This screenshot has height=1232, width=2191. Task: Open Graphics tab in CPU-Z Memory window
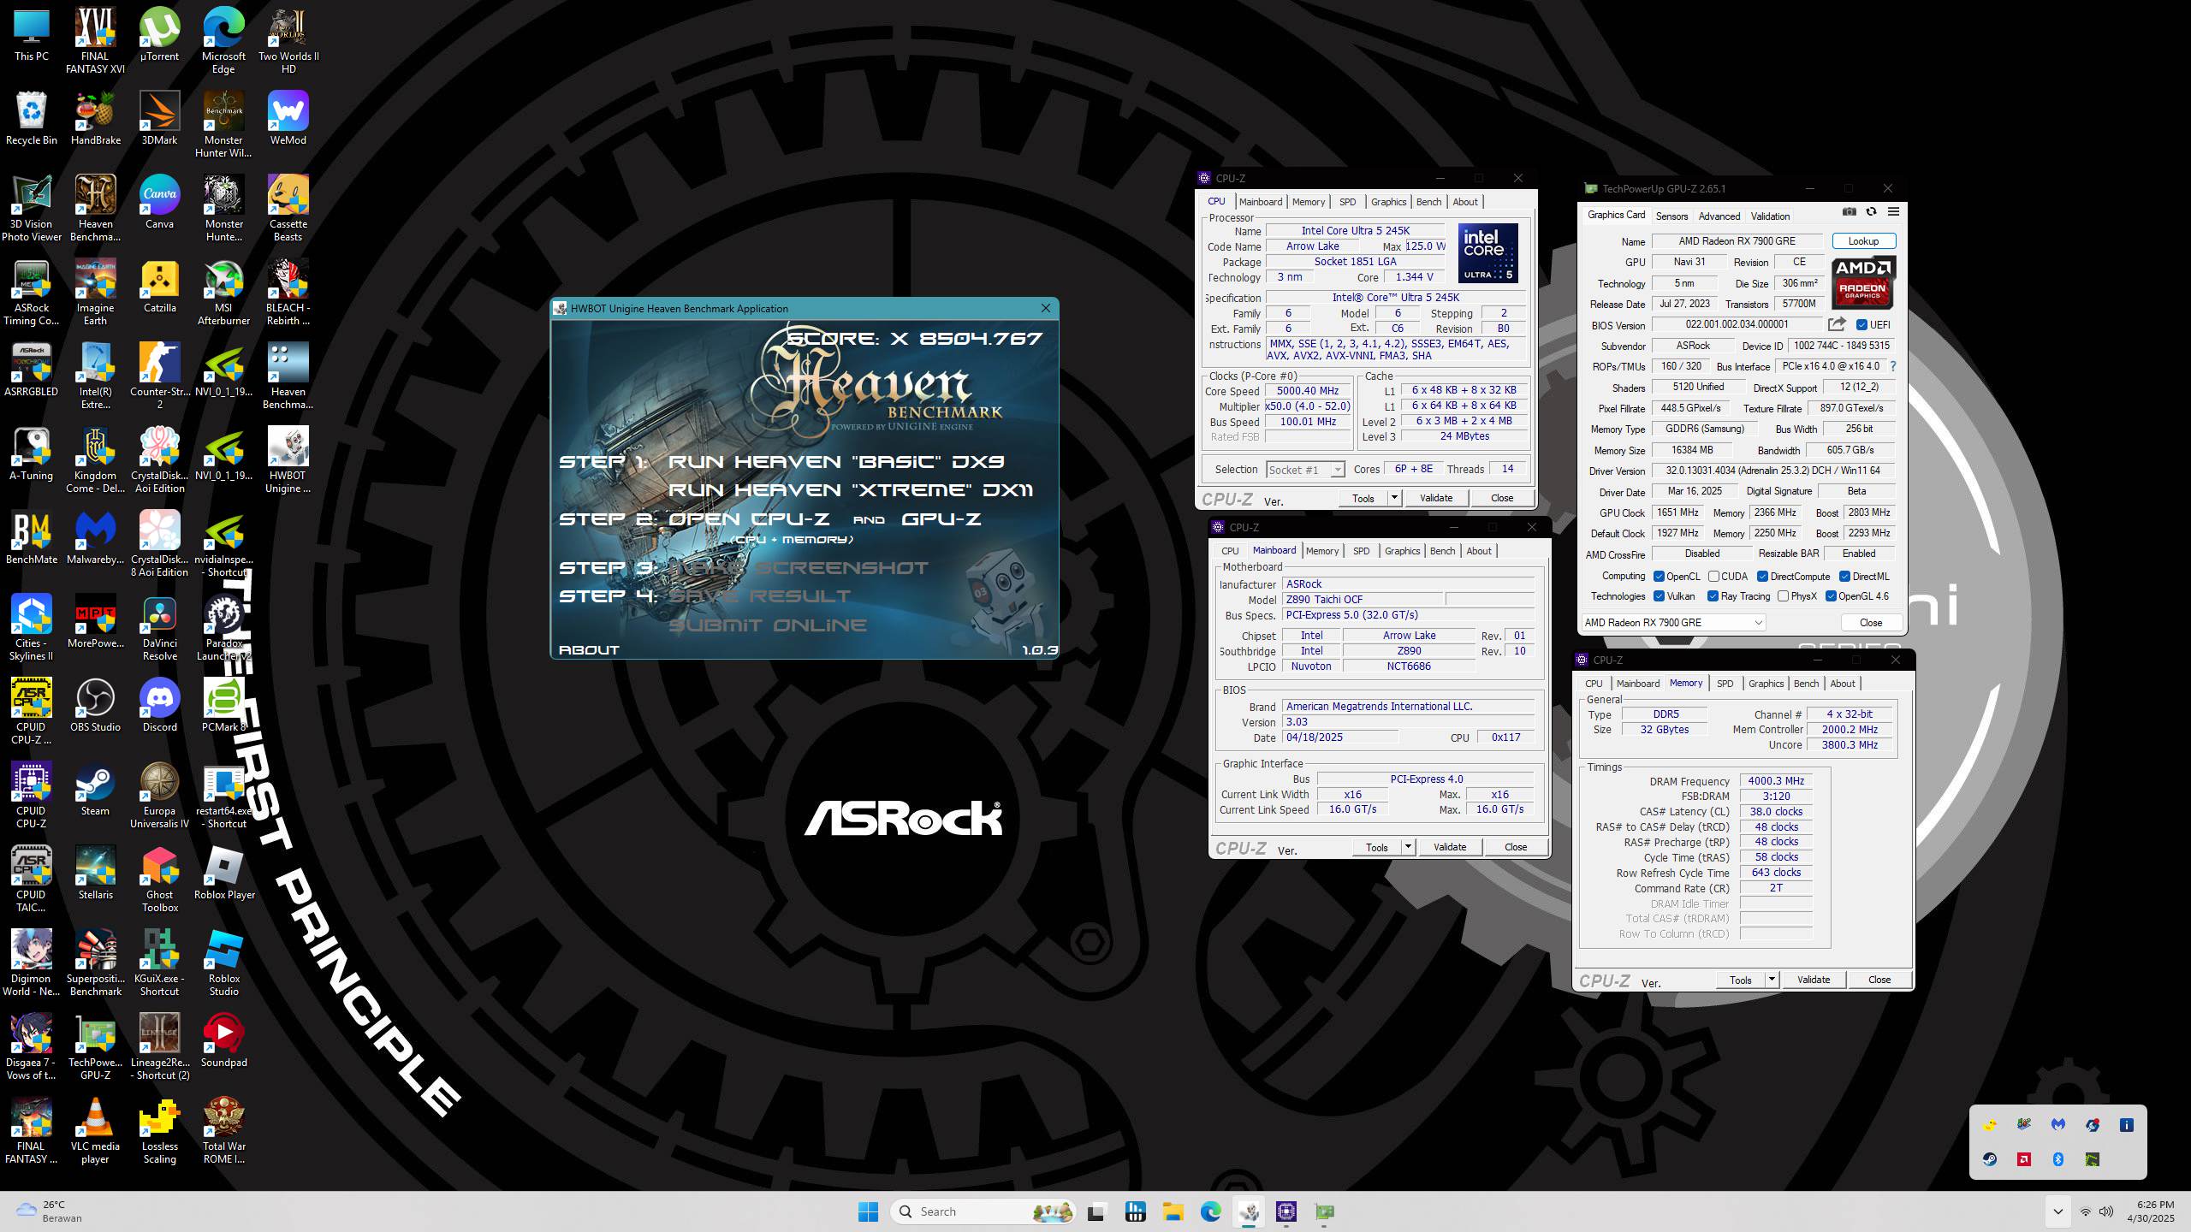[x=1766, y=684]
